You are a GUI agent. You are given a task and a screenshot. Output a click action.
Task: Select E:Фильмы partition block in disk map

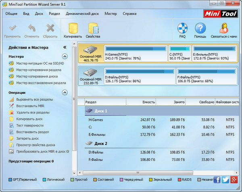coord(214,53)
